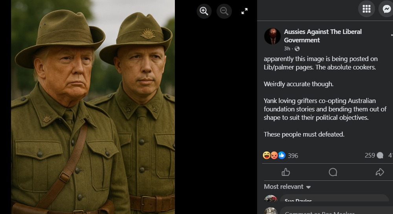Open the Facebook menu grid
Screen dimensions: 393x214
366,9
